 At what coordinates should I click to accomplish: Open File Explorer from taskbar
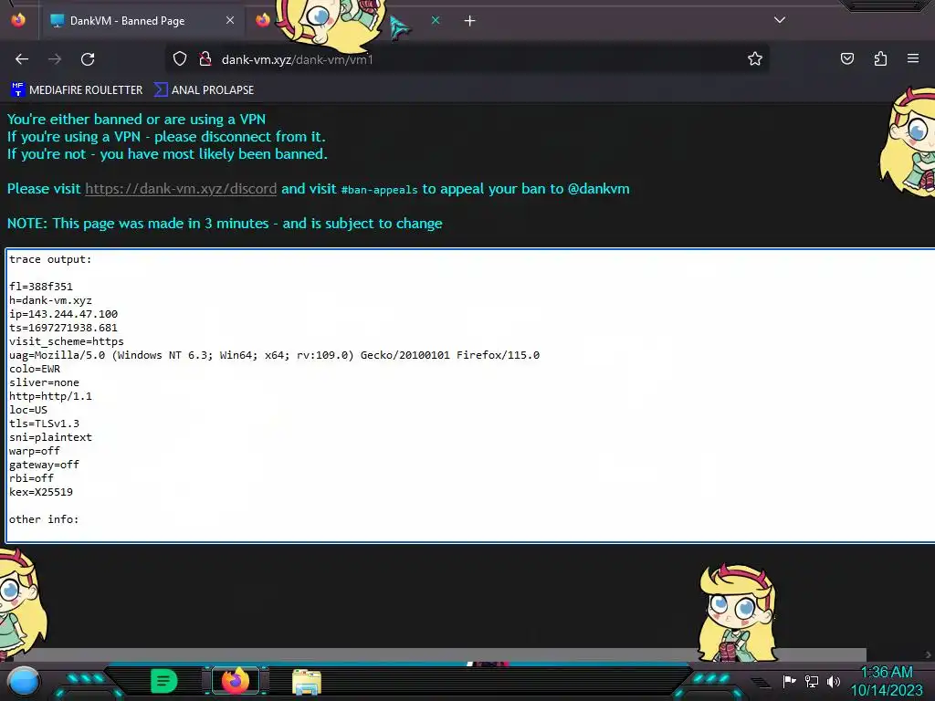(x=307, y=682)
